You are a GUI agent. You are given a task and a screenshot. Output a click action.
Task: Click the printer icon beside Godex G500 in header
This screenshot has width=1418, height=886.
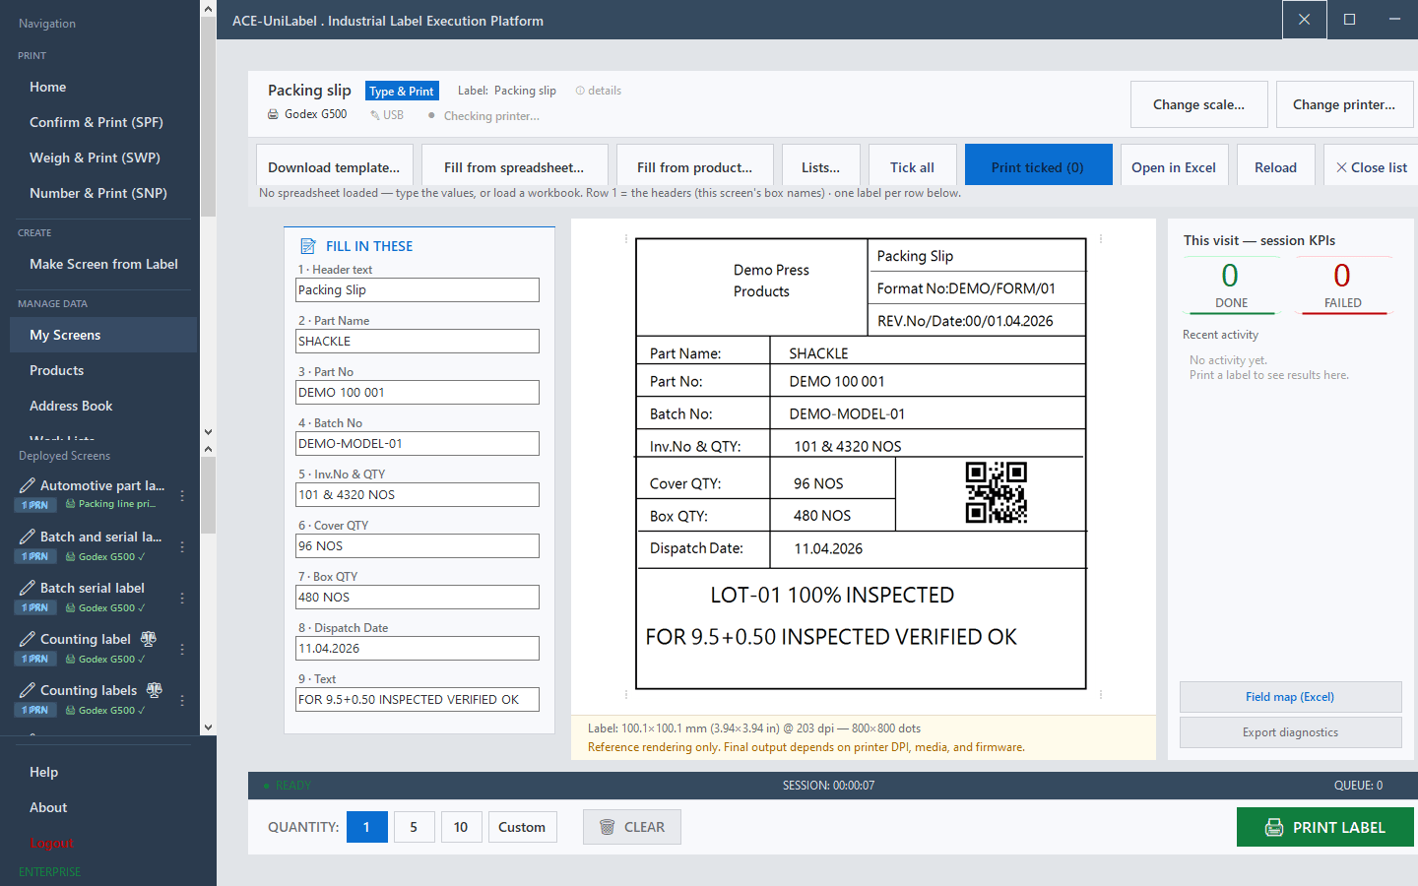tap(273, 114)
